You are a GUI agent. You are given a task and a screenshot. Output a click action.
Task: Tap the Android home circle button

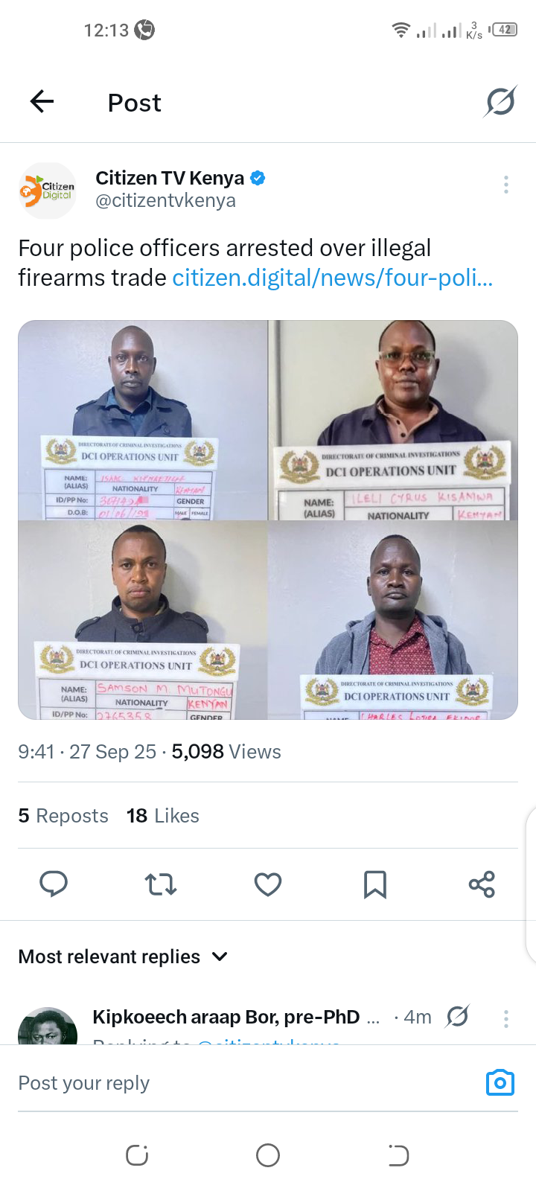point(268,1155)
